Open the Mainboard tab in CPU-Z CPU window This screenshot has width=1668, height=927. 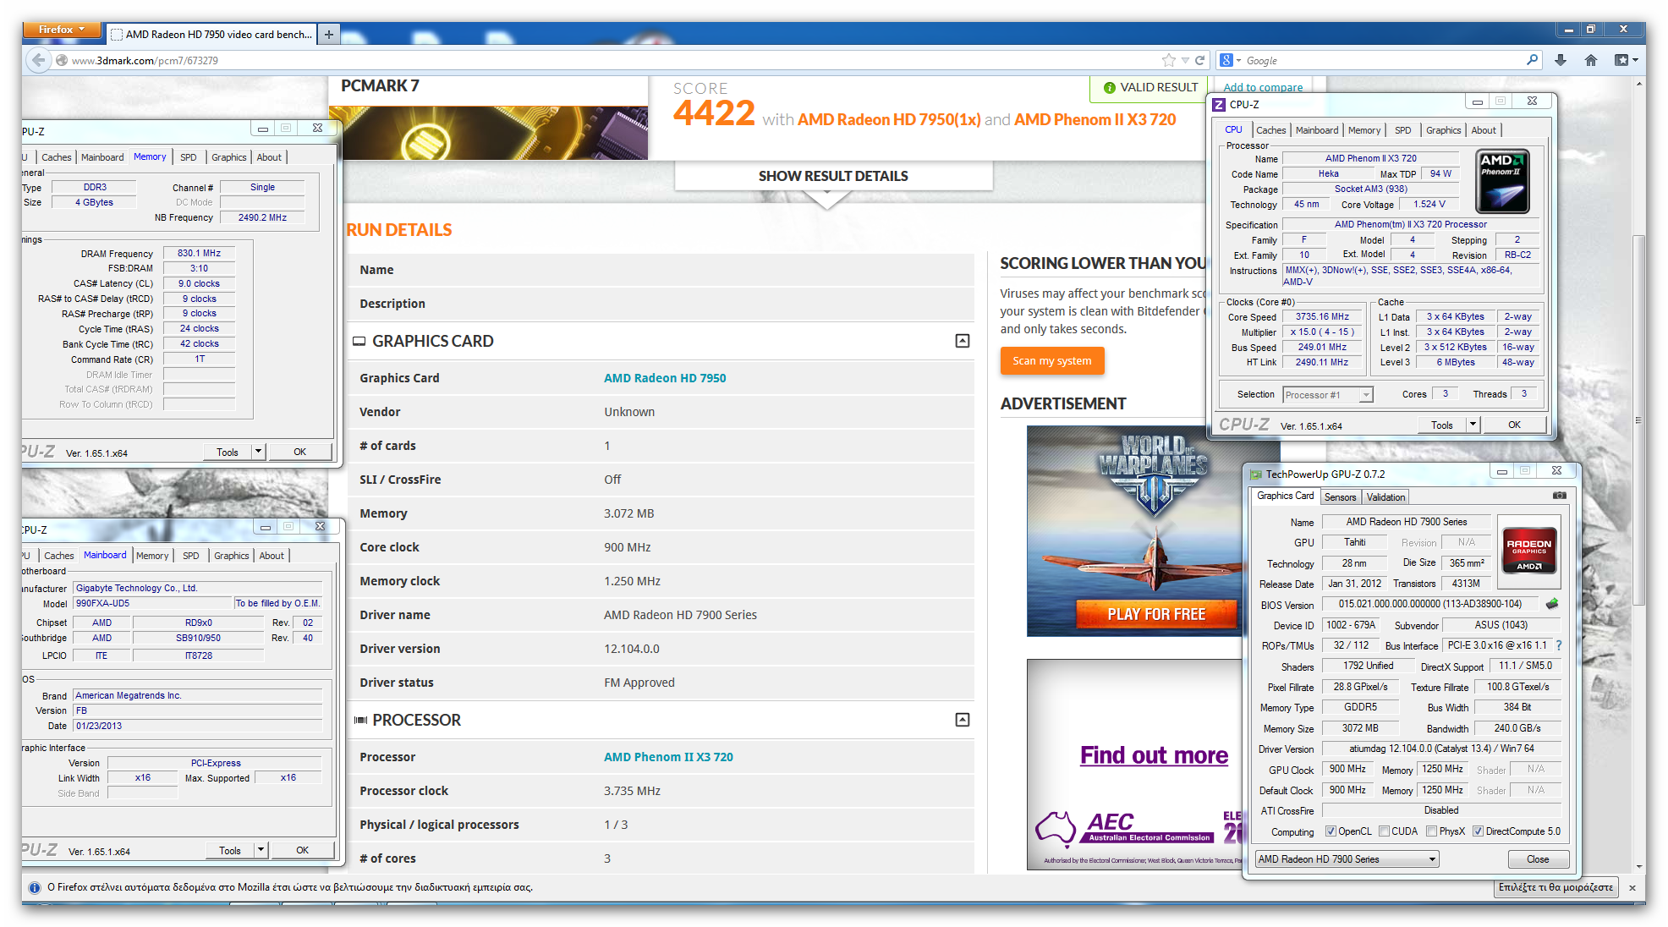pos(1317,130)
